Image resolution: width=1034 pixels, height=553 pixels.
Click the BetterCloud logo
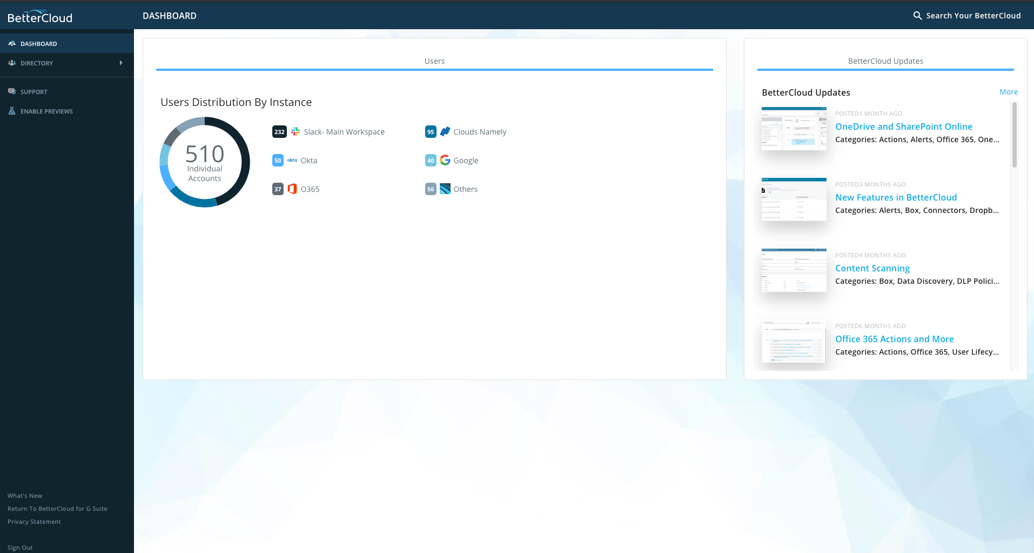tap(40, 16)
